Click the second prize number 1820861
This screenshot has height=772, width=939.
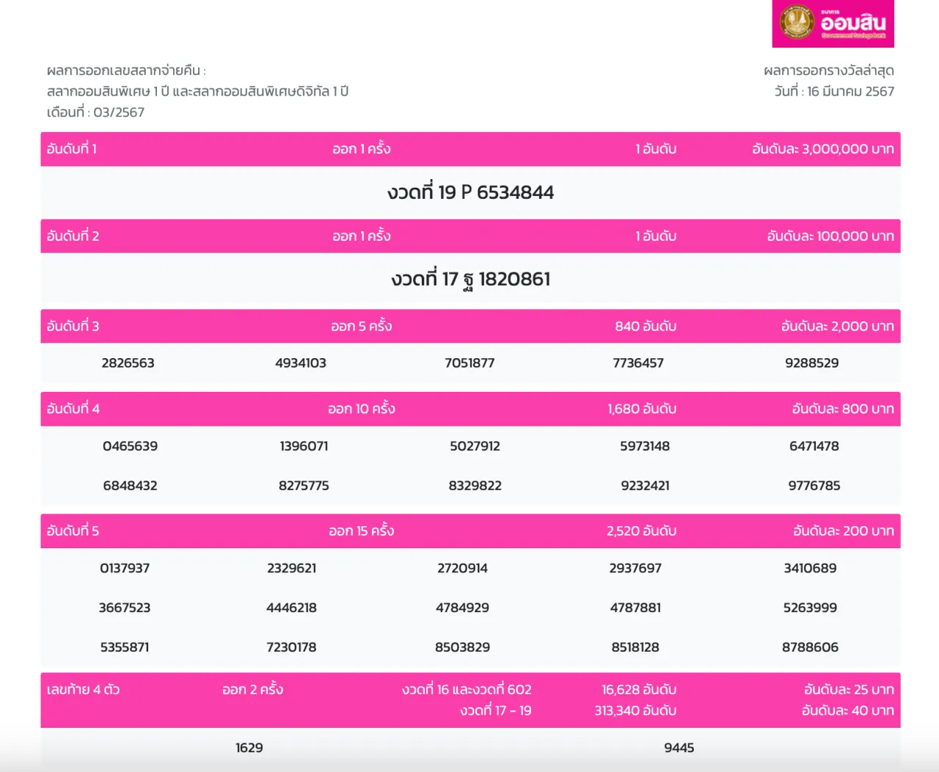[x=514, y=279]
